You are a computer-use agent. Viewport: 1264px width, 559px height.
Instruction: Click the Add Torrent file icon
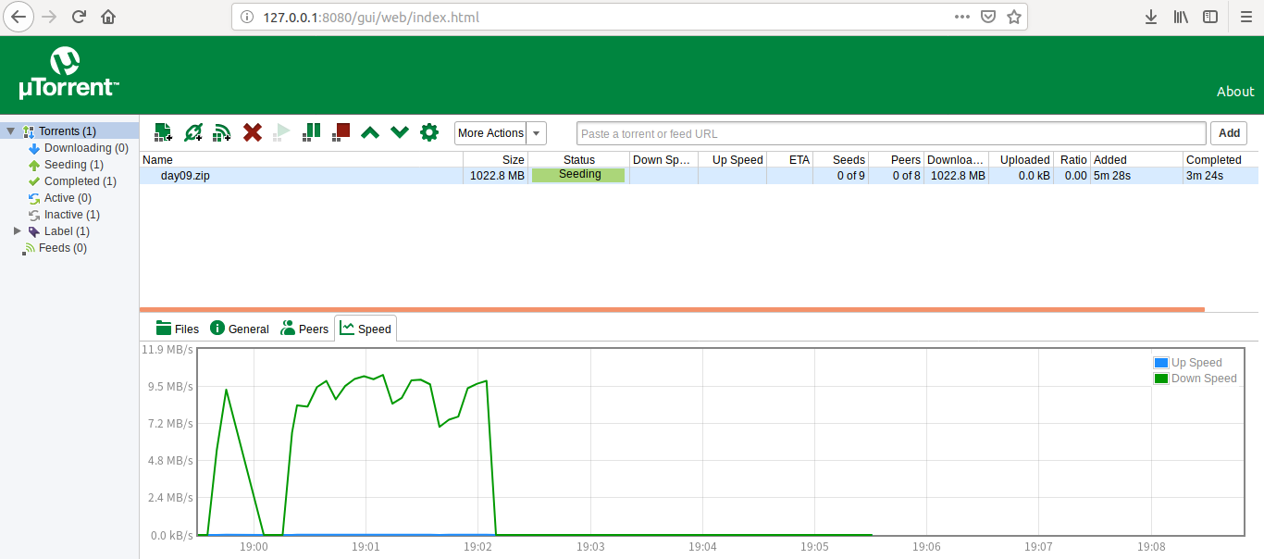[163, 132]
